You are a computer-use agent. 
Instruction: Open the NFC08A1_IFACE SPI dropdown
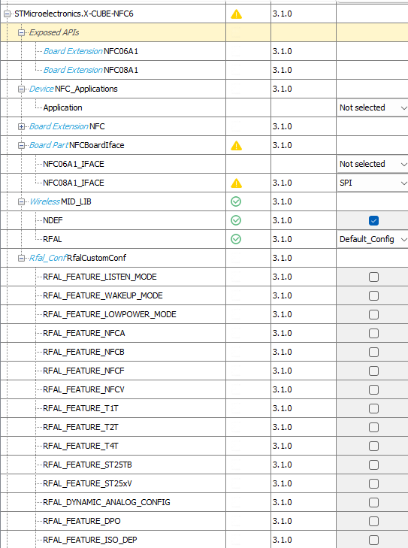click(x=373, y=183)
